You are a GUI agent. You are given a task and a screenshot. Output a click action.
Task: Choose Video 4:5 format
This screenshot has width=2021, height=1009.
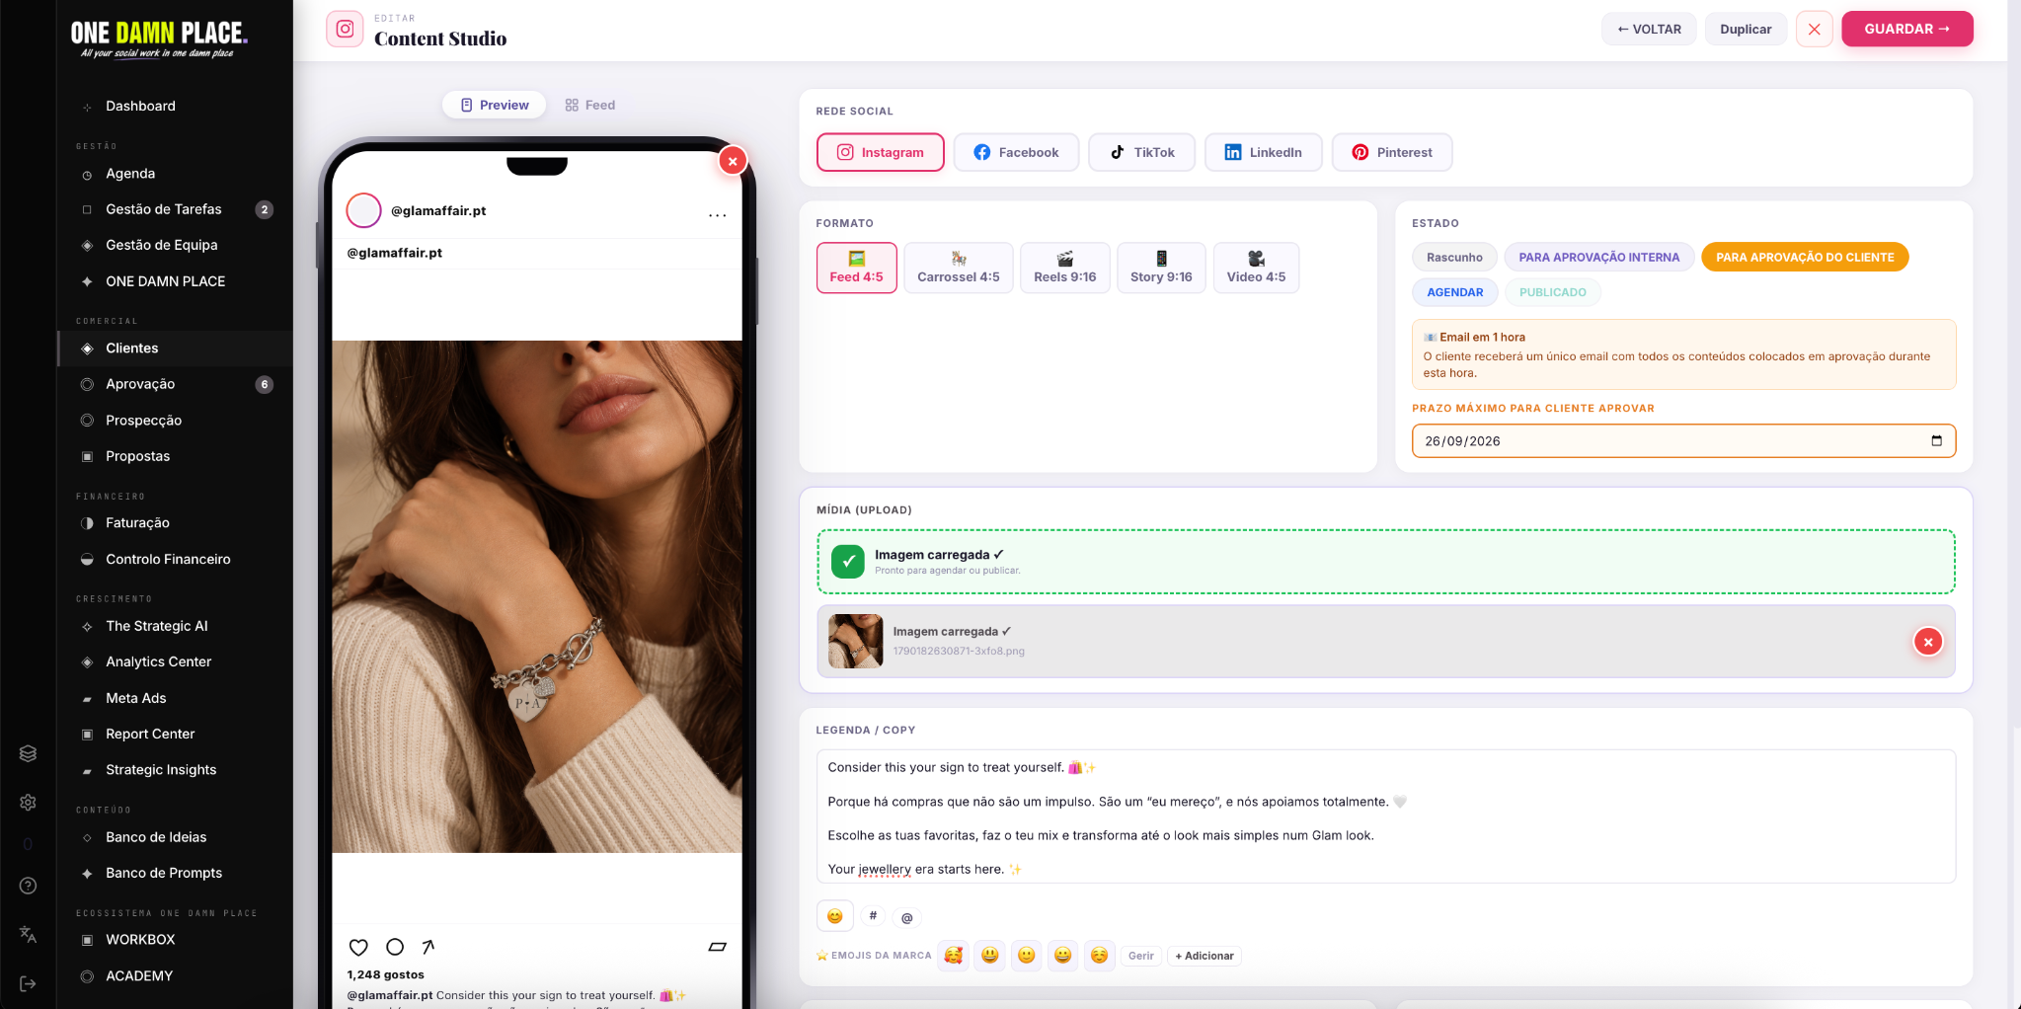click(1256, 268)
